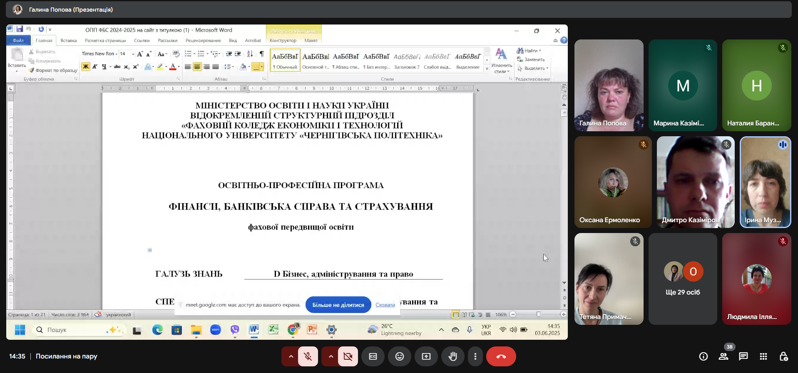Image resolution: width=798 pixels, height=373 pixels.
Task: Apply red font color
Action: pyautogui.click(x=173, y=66)
